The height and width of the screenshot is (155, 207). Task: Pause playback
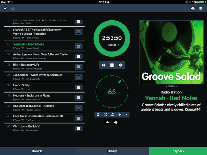pyautogui.click(x=112, y=65)
